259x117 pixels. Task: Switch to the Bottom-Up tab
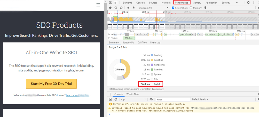tap(128, 42)
